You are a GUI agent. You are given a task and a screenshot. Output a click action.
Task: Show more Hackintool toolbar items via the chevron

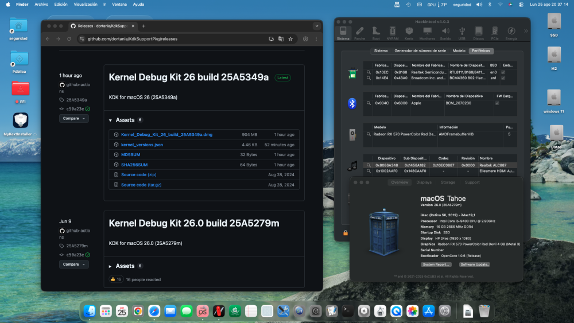pos(526,32)
